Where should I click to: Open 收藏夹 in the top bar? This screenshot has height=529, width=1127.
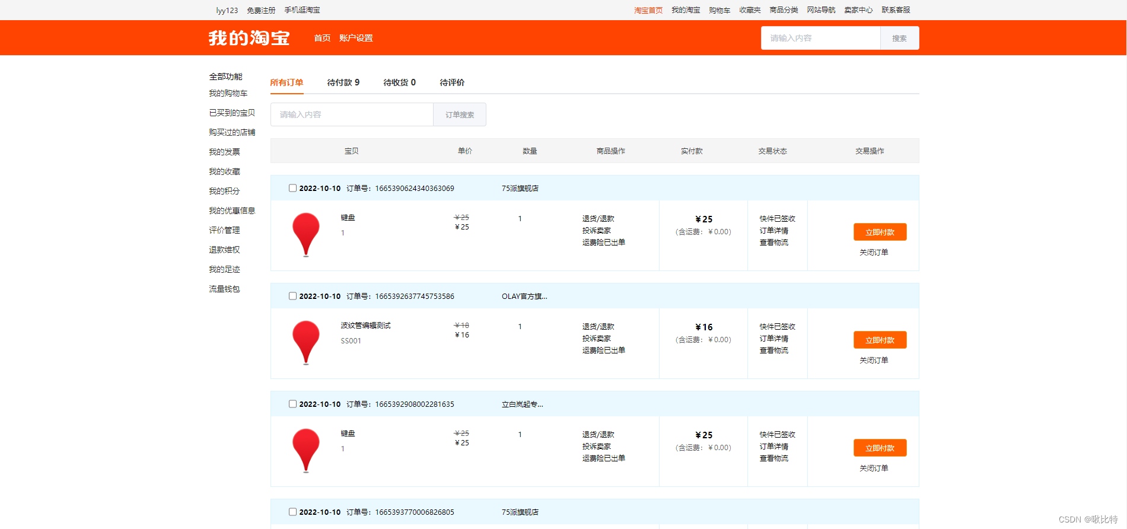pyautogui.click(x=750, y=10)
